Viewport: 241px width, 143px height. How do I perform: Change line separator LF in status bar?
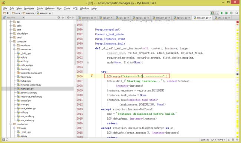(213, 140)
